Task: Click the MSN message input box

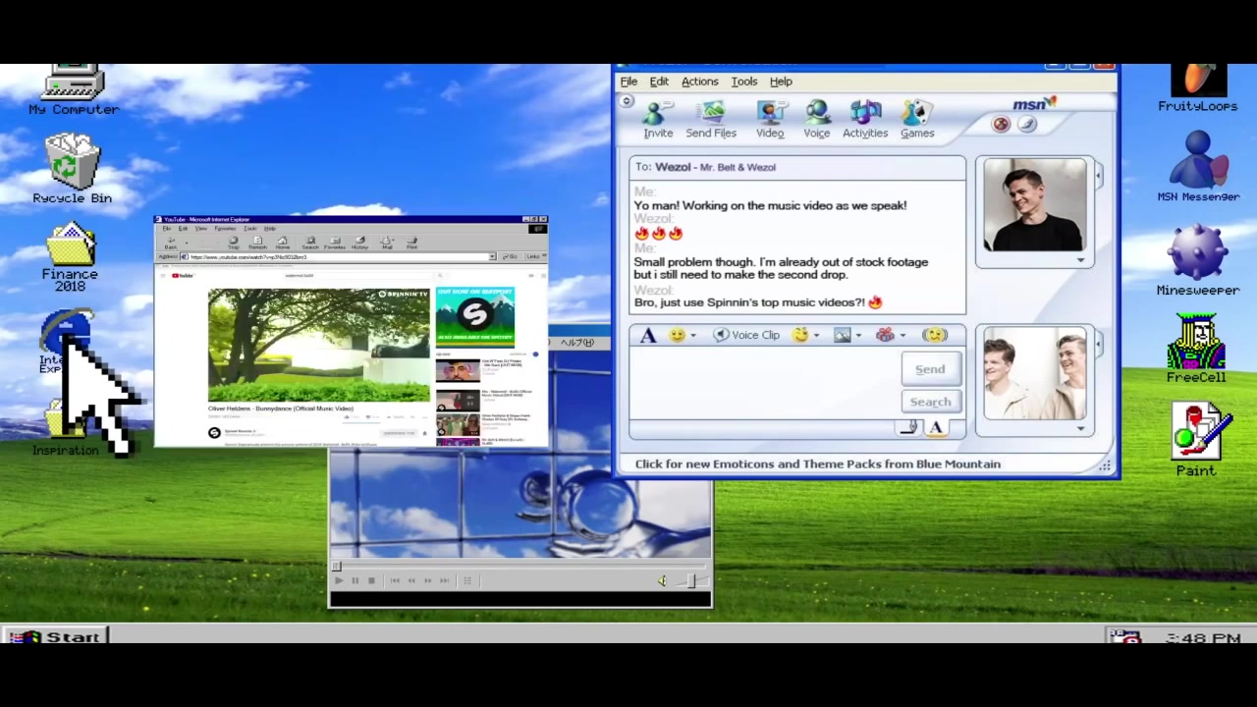Action: coord(764,384)
